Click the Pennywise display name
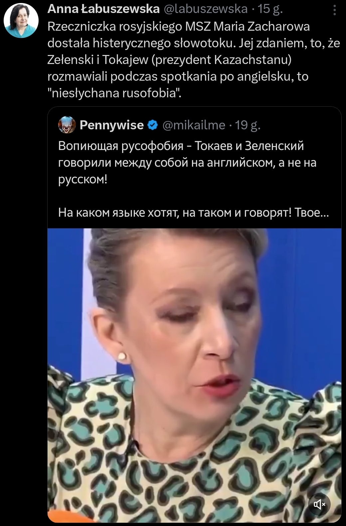Screen dimensions: 346x526 (x=112, y=125)
